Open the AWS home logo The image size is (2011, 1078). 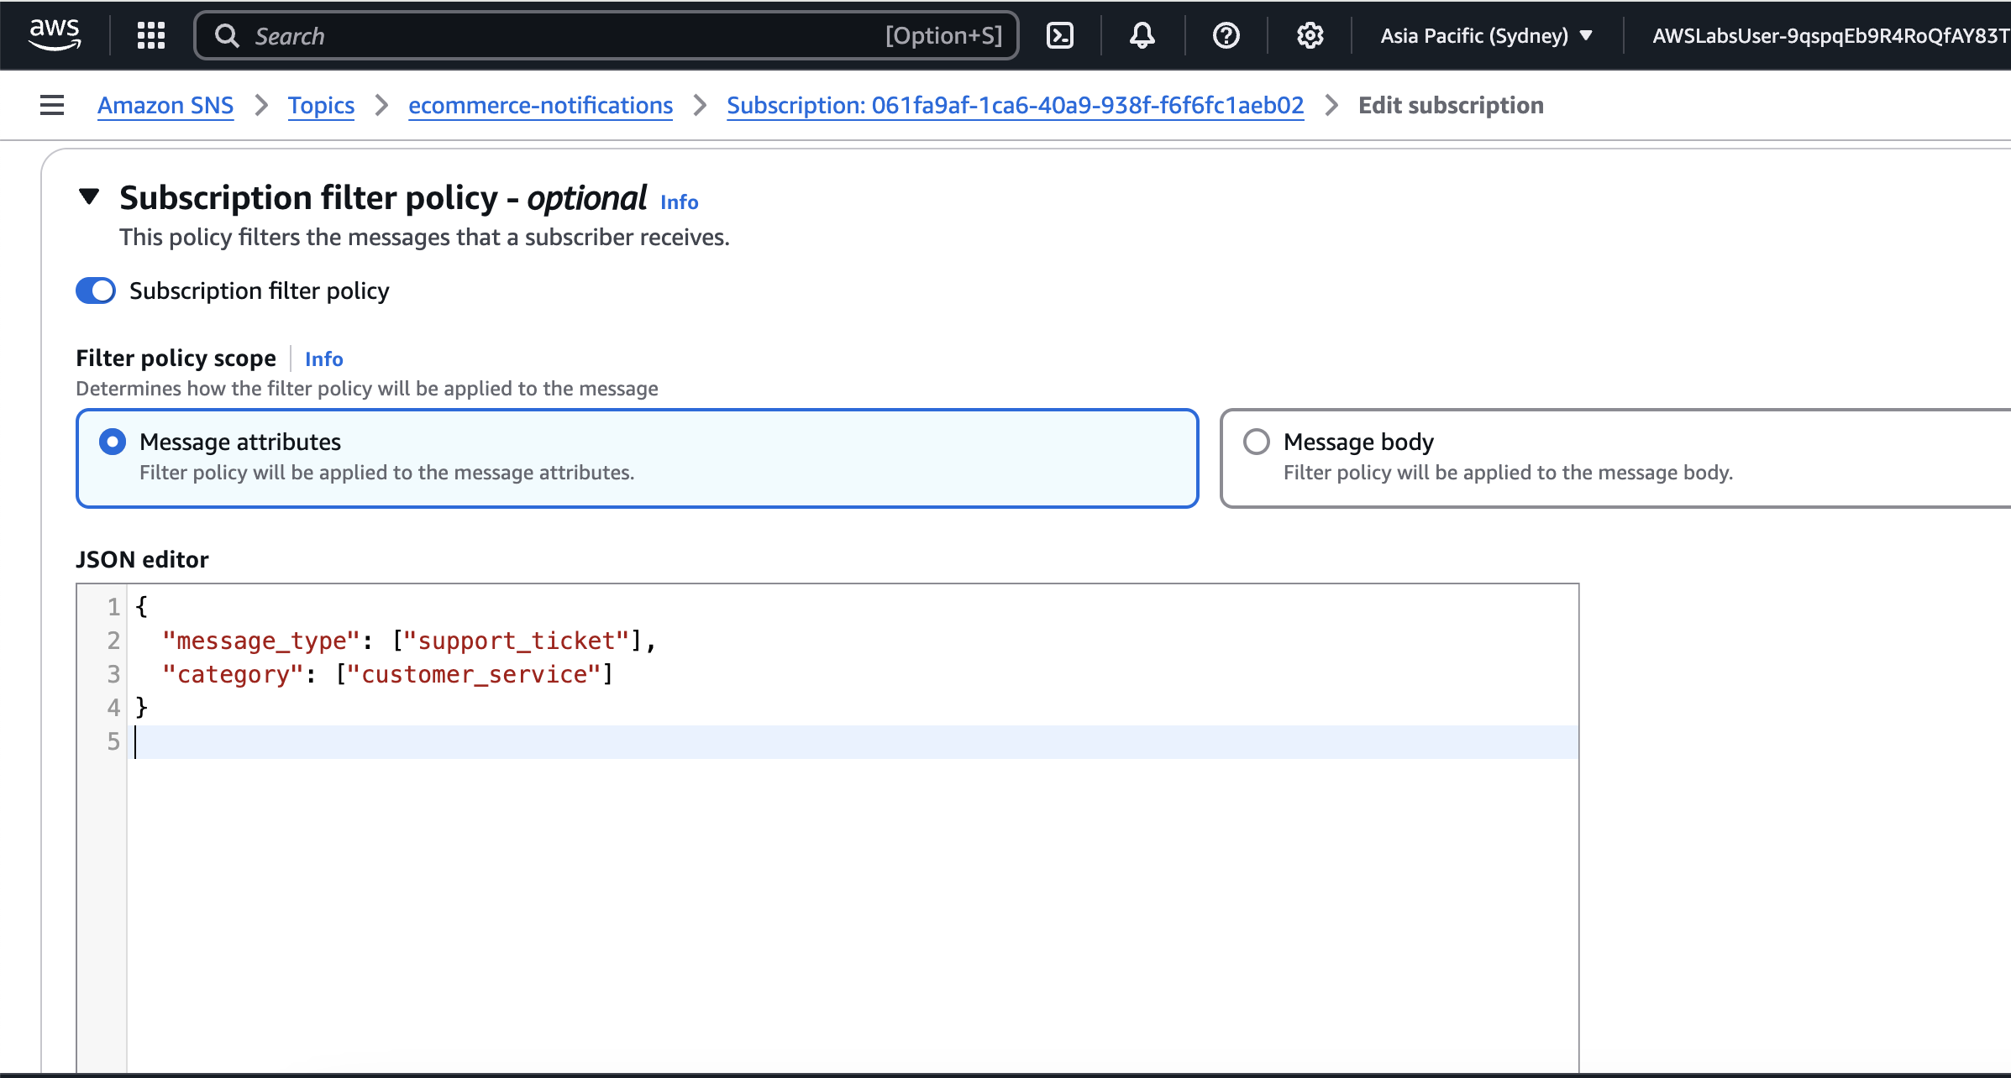(x=55, y=35)
